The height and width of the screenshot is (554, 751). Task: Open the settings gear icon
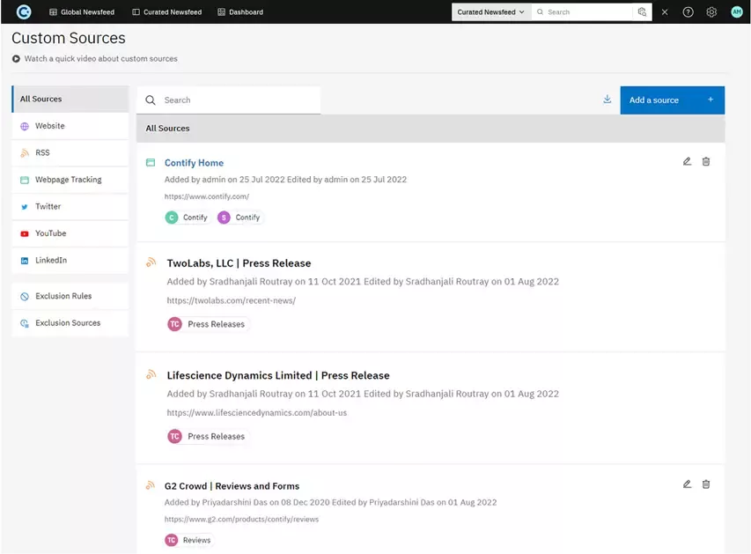pos(711,12)
